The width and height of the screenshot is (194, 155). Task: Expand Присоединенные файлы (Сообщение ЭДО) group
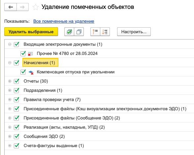[x=10, y=118]
